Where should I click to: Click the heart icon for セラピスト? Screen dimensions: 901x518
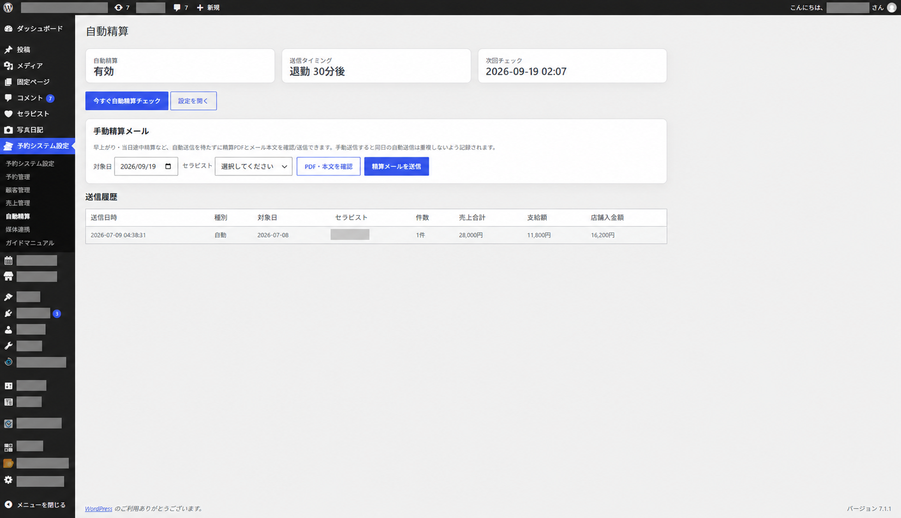click(8, 114)
